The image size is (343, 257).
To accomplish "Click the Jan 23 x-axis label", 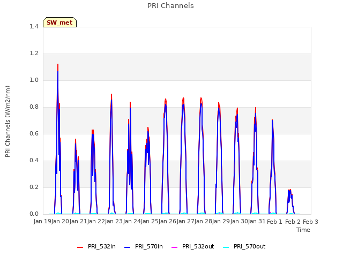I will click(x=114, y=222).
